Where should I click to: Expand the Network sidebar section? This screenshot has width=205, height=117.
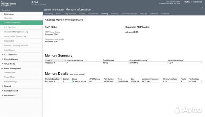(x=2, y=86)
